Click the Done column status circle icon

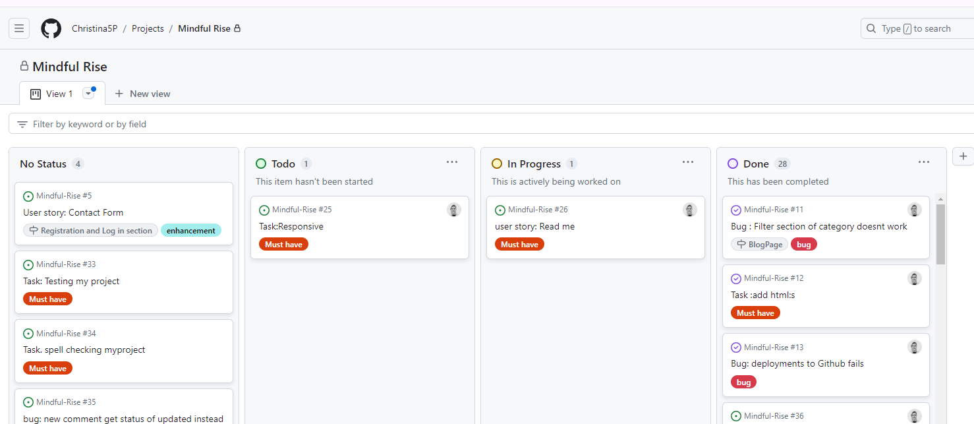[733, 164]
